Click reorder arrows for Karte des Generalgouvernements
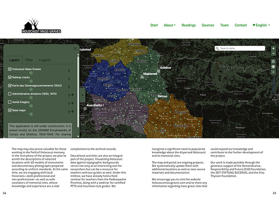Screen dimensions: 279x197 69,87
